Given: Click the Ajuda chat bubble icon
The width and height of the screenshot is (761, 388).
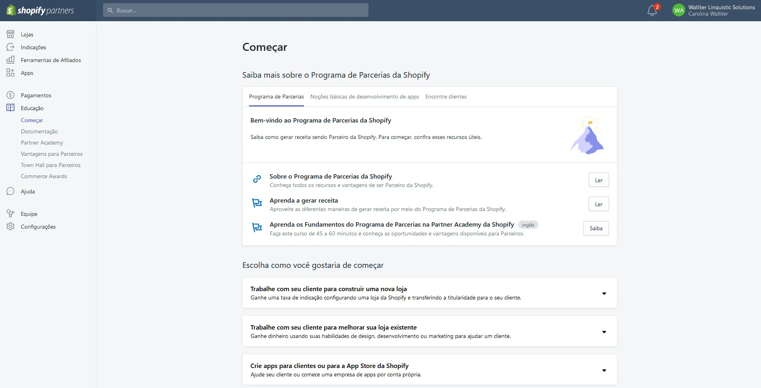Looking at the screenshot, I should (10, 191).
